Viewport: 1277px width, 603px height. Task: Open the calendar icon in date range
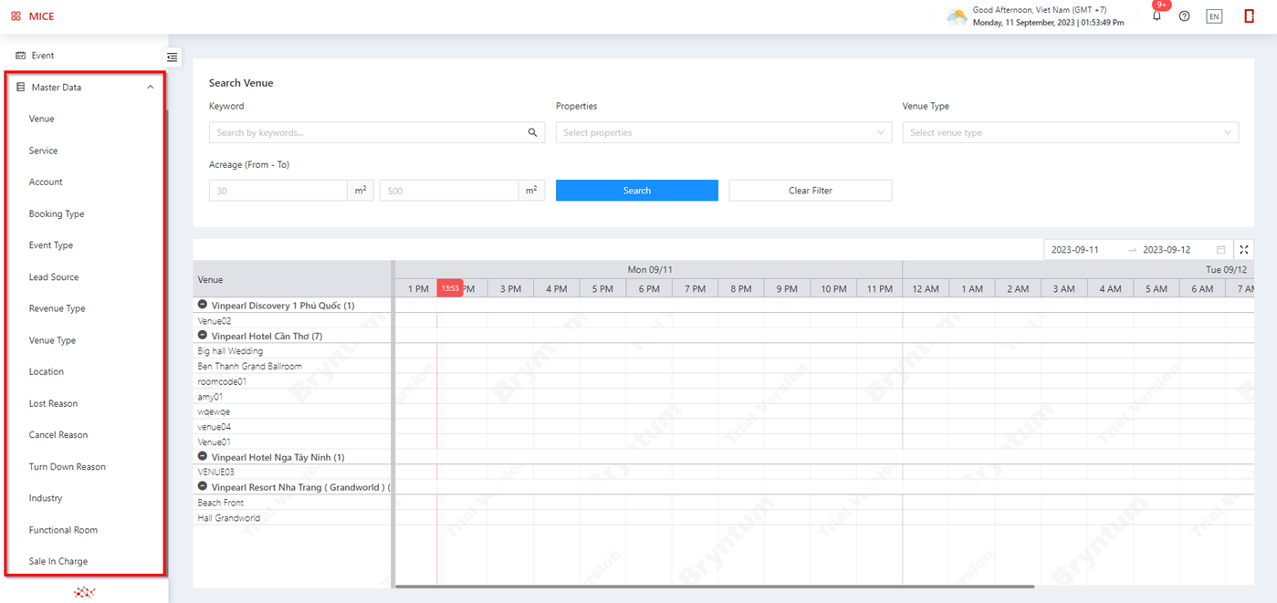click(1220, 250)
